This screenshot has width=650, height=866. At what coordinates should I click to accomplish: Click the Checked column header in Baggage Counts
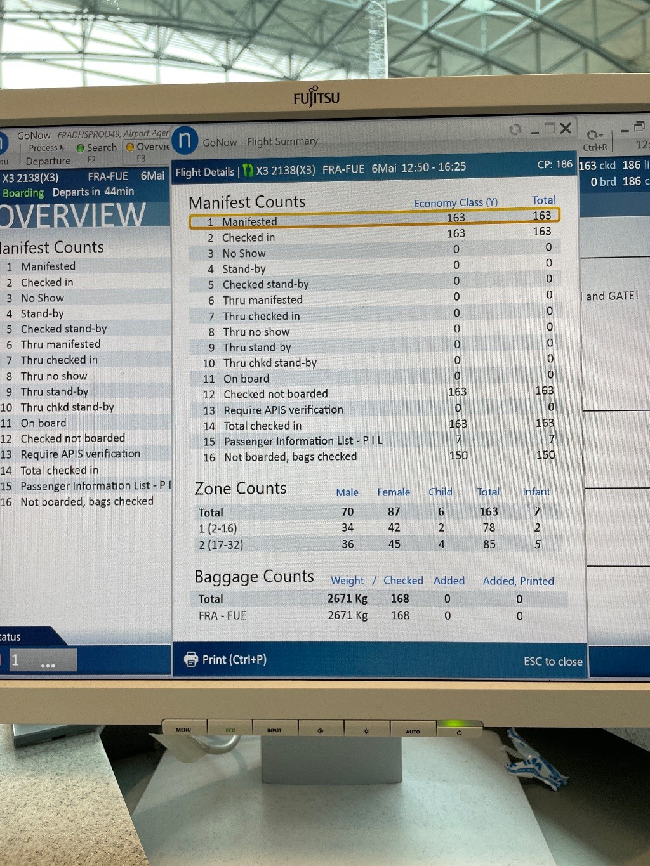(402, 581)
